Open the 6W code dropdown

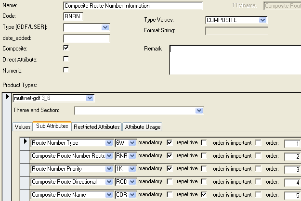pos(132,143)
